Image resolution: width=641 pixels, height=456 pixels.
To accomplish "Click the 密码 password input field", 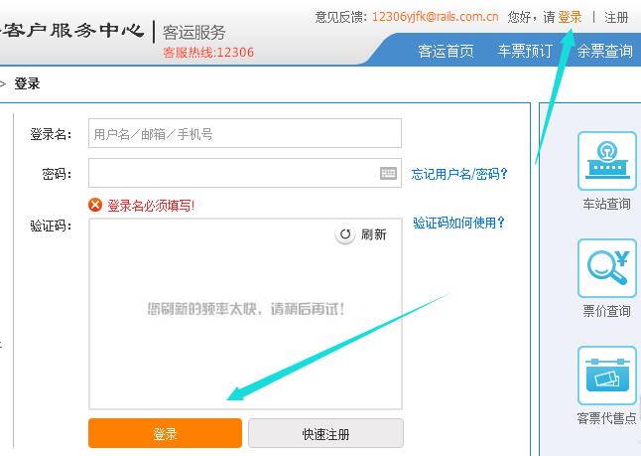I will 245,173.
